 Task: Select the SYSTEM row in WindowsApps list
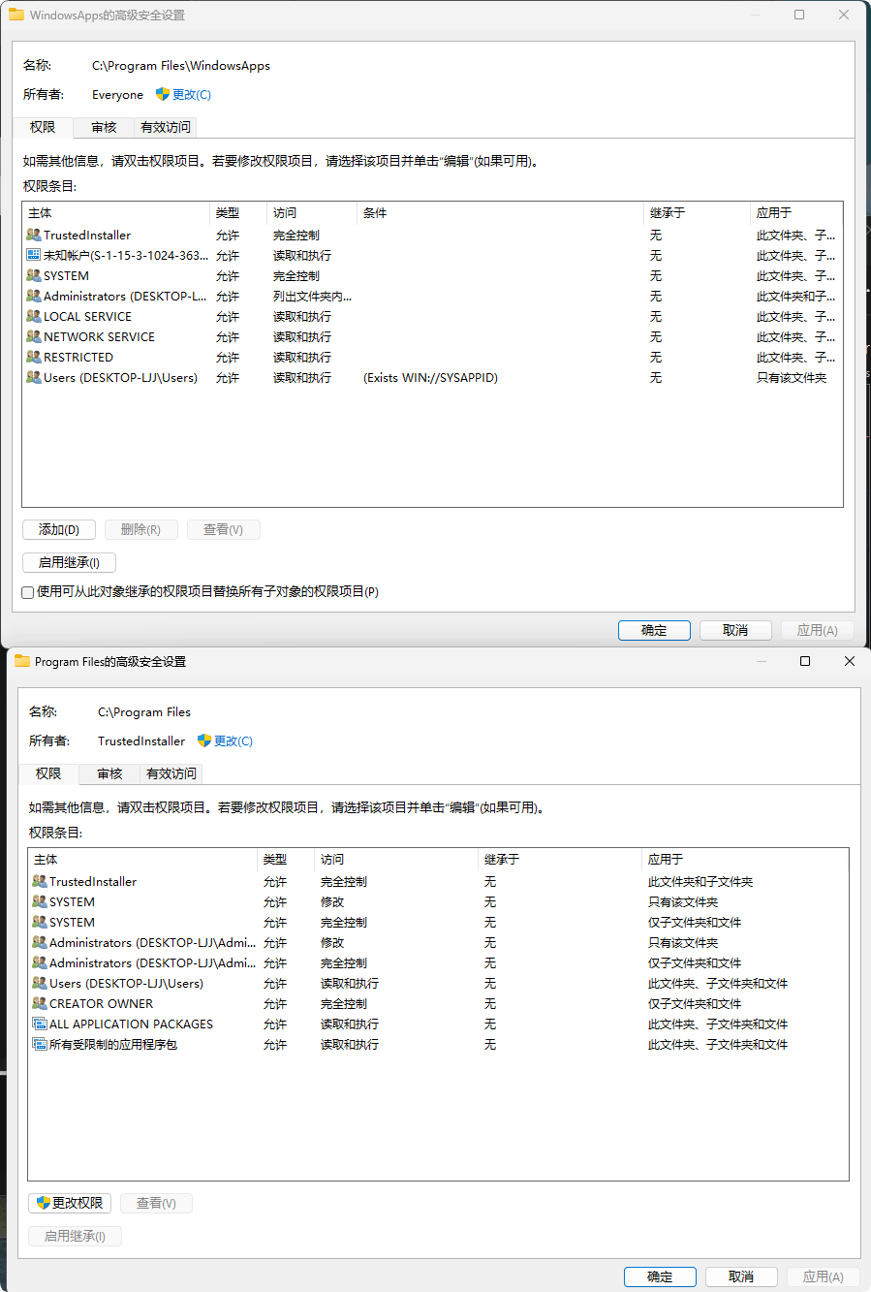pyautogui.click(x=432, y=276)
